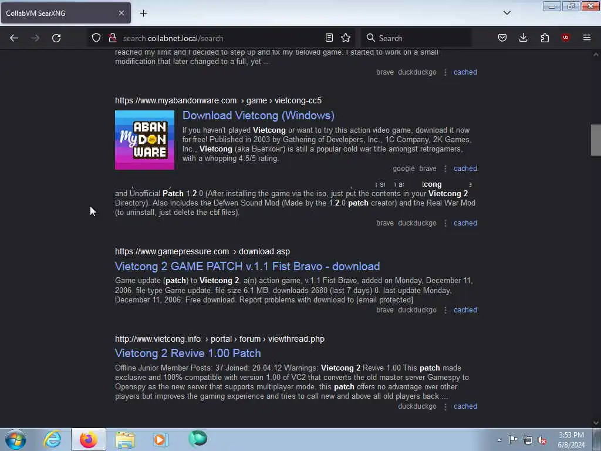Open the Firefox hamburger application menu
The height and width of the screenshot is (451, 601).
pos(586,38)
